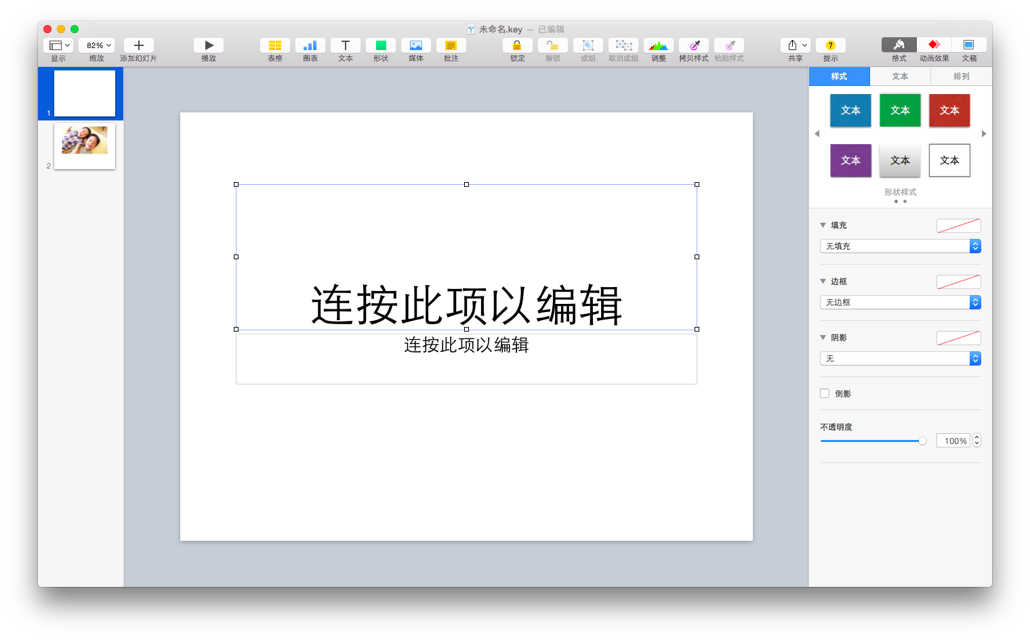Open the 填充 fill type dropdown
This screenshot has width=1030, height=641.
point(900,246)
